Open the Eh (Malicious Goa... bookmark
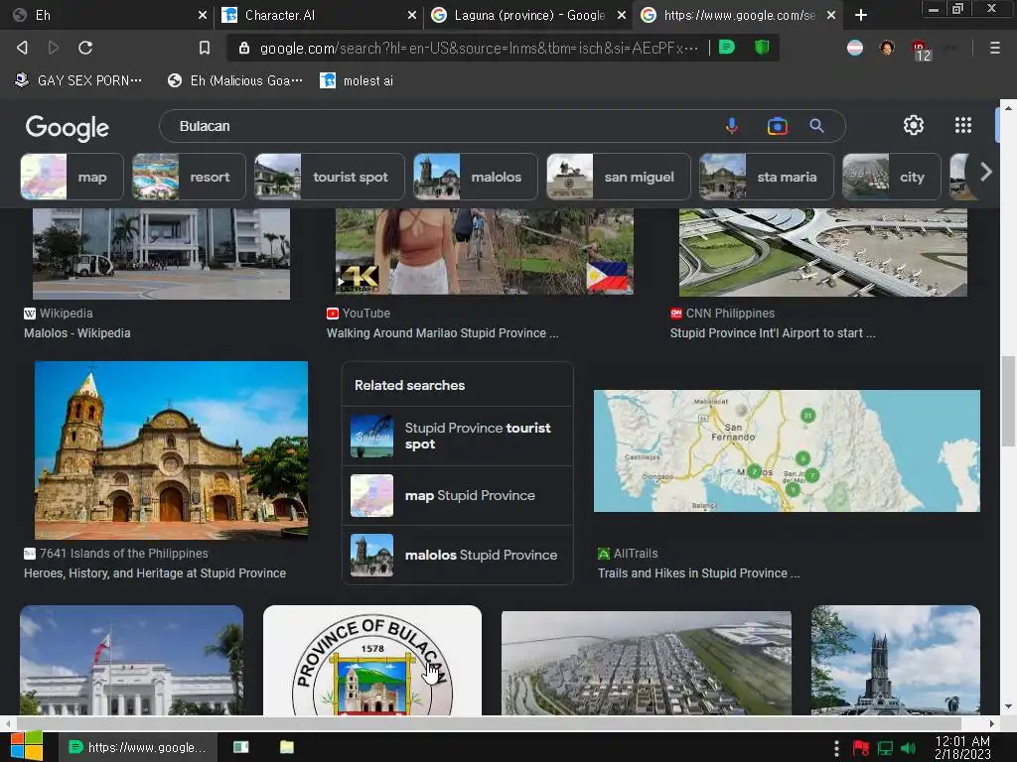This screenshot has width=1017, height=762. coord(235,80)
